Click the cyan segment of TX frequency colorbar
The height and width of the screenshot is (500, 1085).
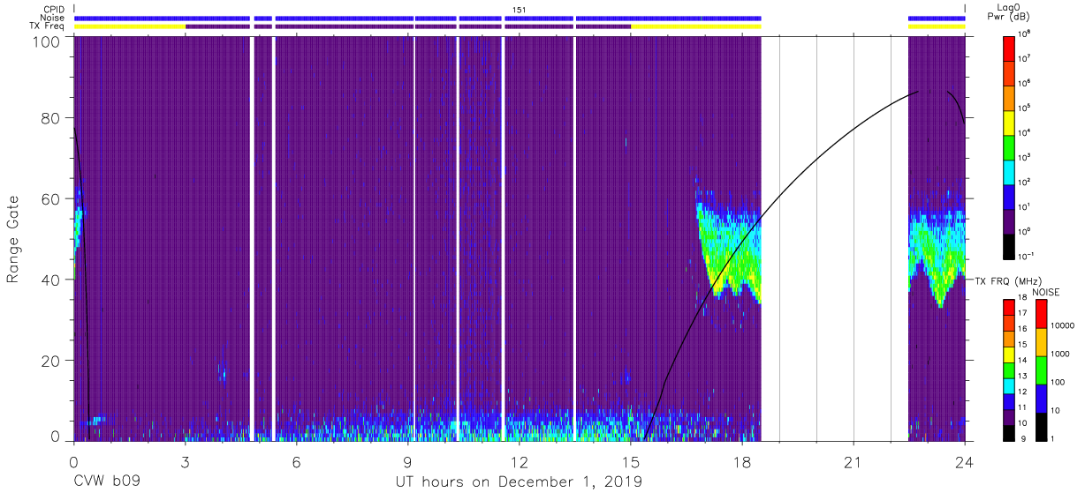pos(1009,386)
